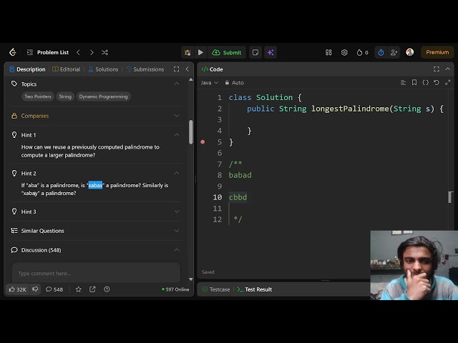Switch to the Editorial tab

click(x=67, y=69)
